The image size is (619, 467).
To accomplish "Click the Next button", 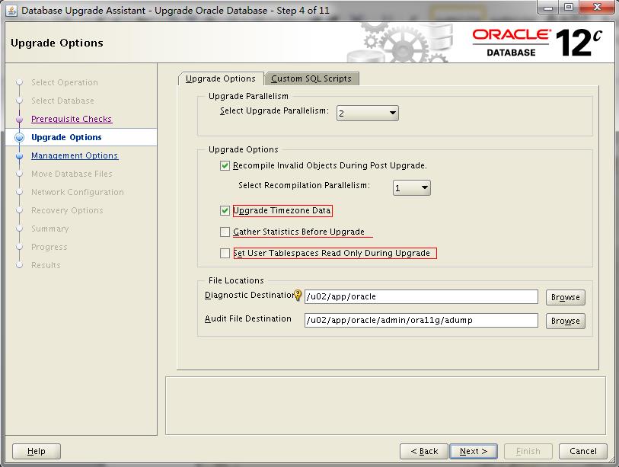I will point(474,451).
